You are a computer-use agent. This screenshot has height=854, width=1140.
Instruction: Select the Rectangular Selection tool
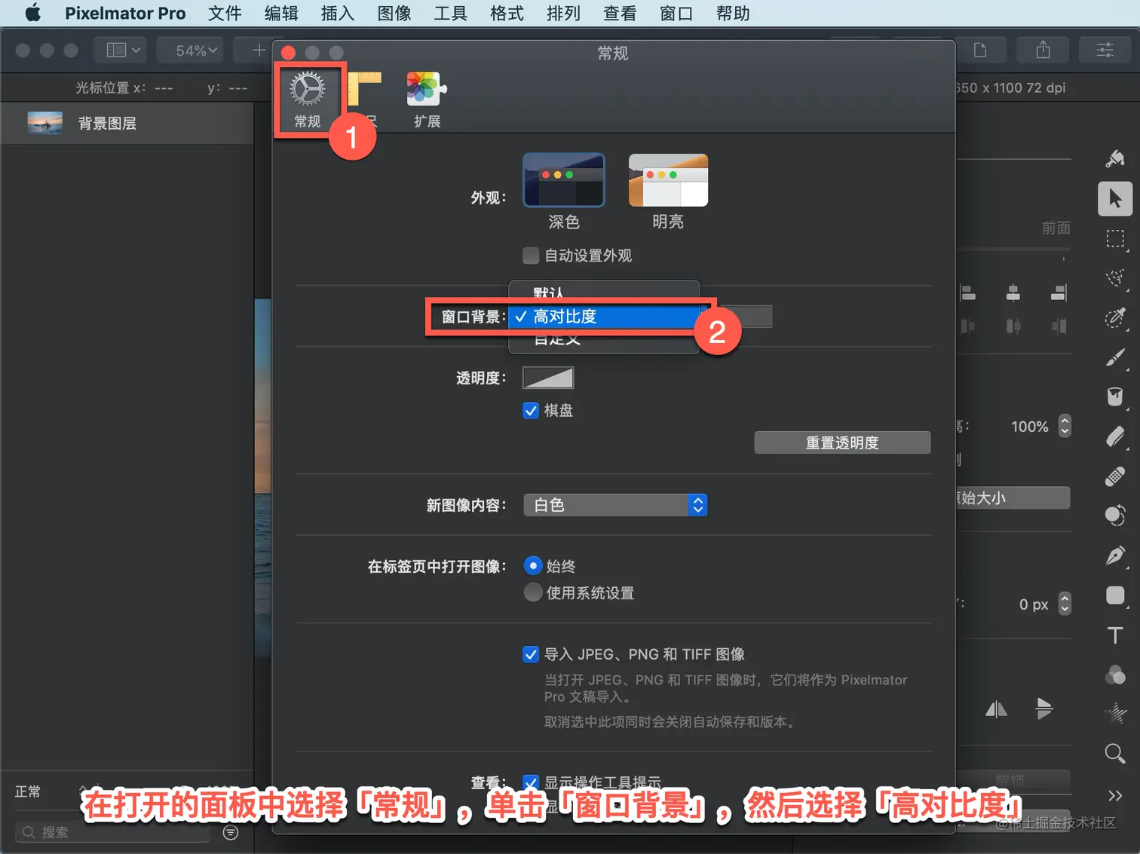click(x=1115, y=239)
